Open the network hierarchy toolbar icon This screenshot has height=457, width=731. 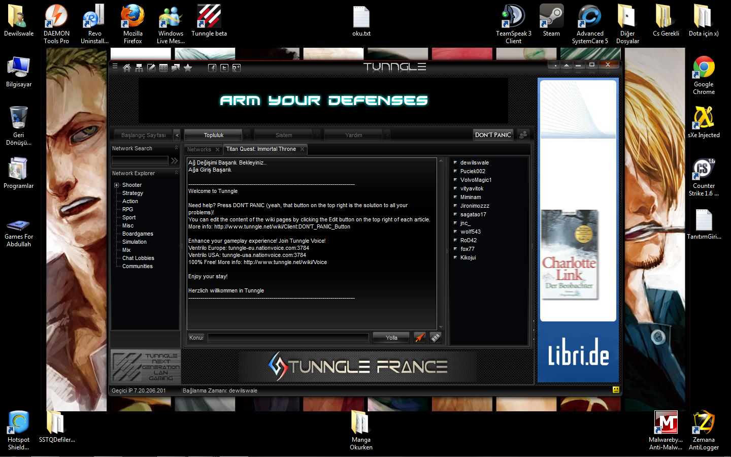tap(139, 68)
